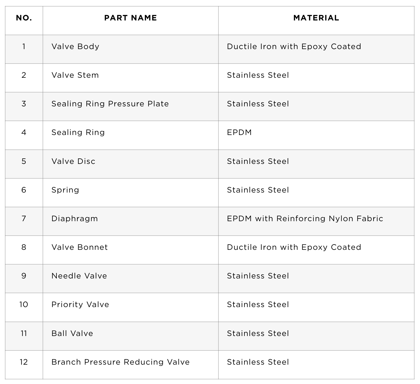420x384 pixels.
Task: Select the Valve Stem part name cell
Action: tap(131, 78)
